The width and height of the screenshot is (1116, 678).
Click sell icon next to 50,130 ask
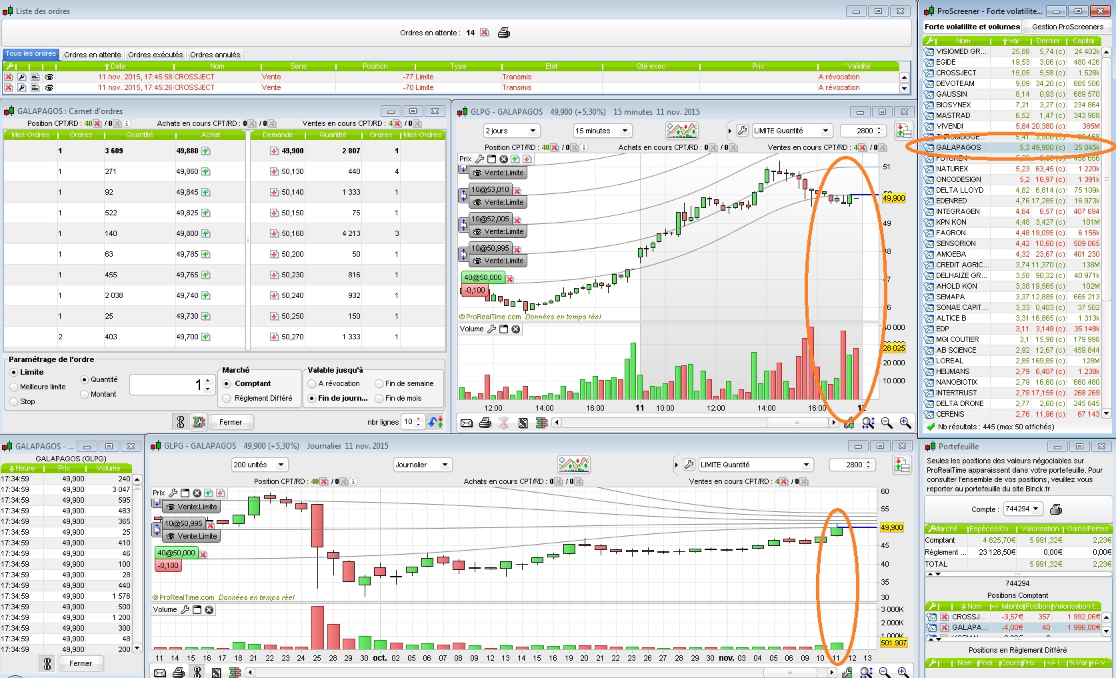274,171
